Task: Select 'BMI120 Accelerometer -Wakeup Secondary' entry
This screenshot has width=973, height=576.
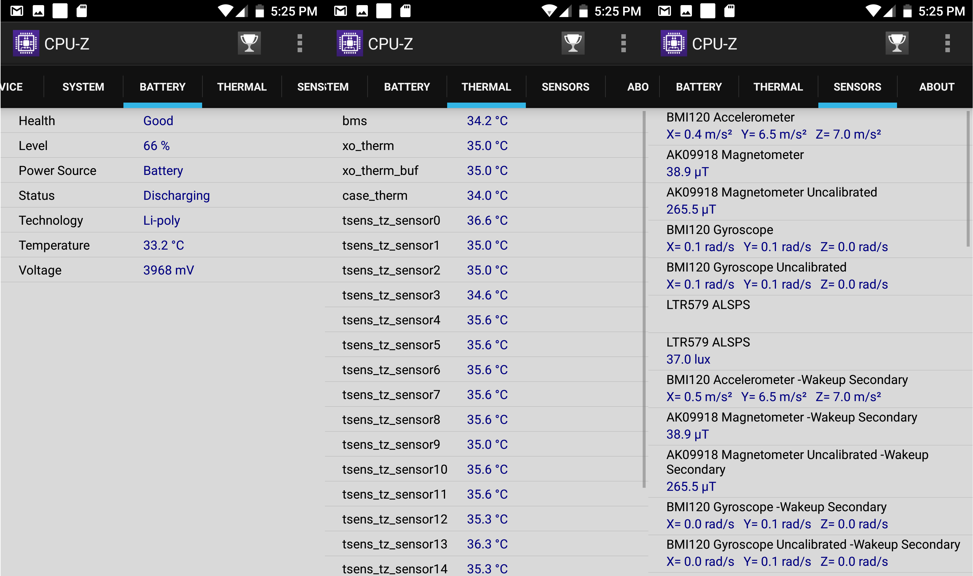Action: pos(810,388)
